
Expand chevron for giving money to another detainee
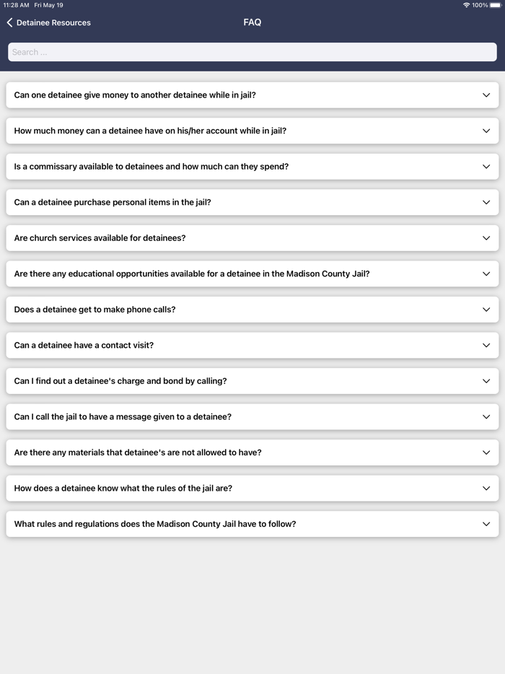pos(486,95)
